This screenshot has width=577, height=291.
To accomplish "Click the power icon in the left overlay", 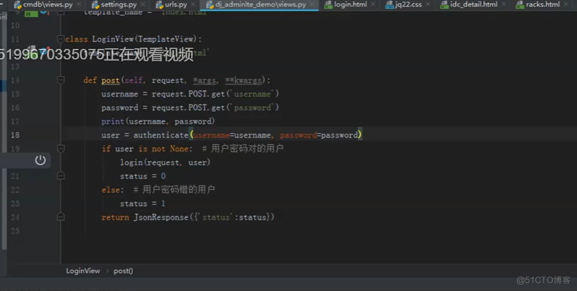I will [40, 160].
